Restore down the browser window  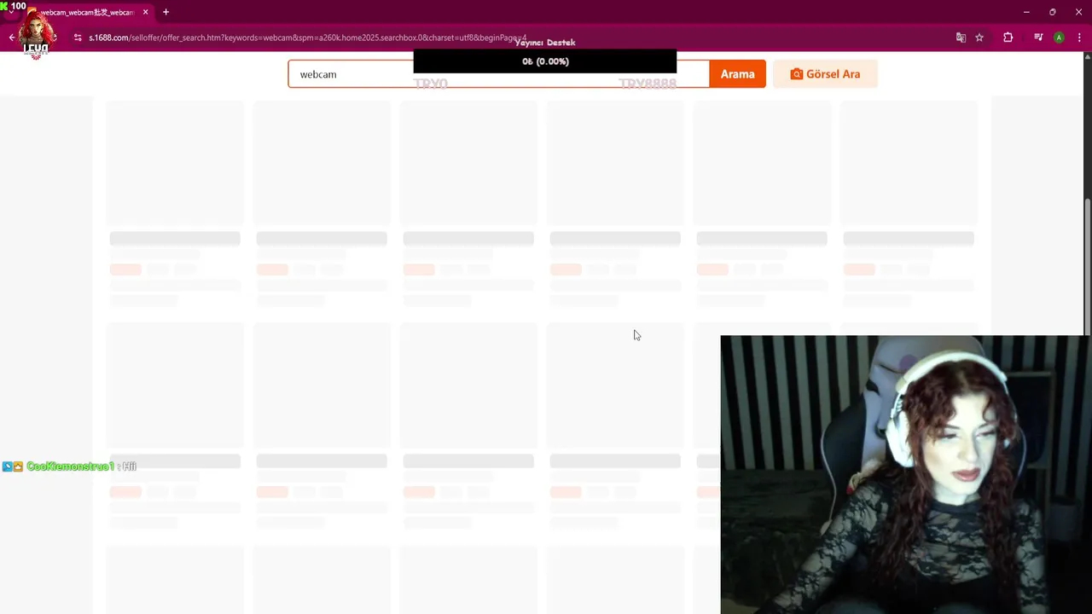(1053, 12)
